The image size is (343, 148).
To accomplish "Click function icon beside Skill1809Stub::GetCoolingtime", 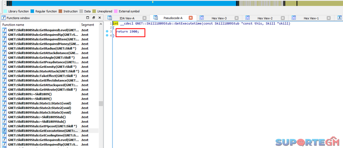I will click(5, 135).
